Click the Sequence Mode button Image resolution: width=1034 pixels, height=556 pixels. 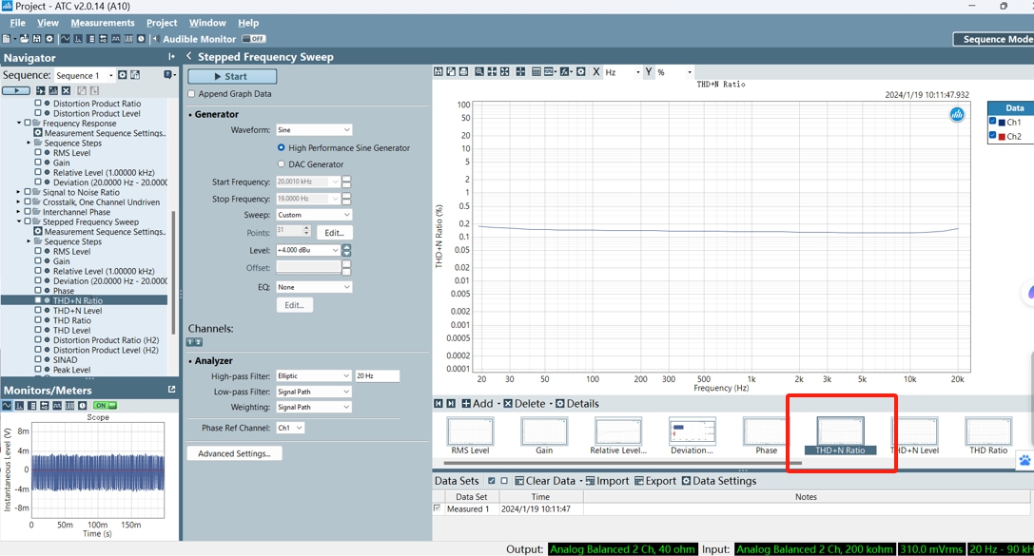click(994, 40)
